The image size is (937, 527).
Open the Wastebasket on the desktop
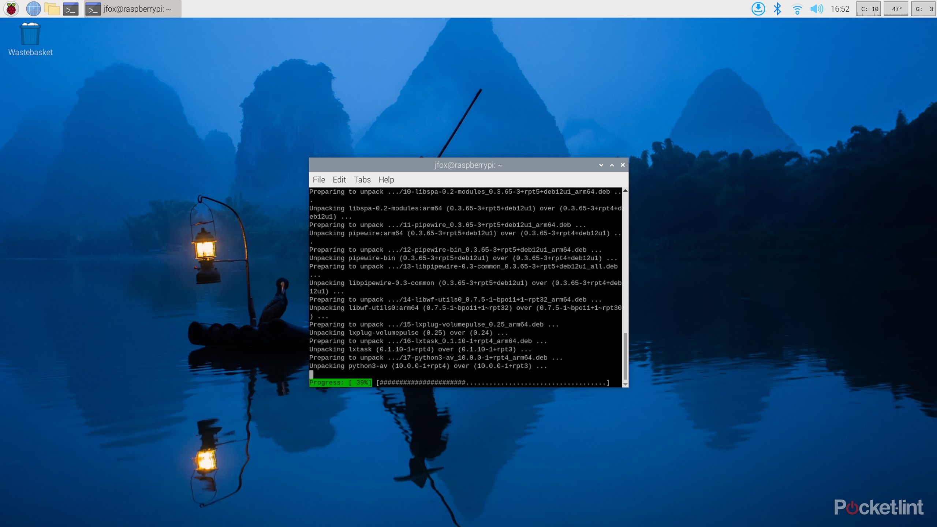pos(29,35)
